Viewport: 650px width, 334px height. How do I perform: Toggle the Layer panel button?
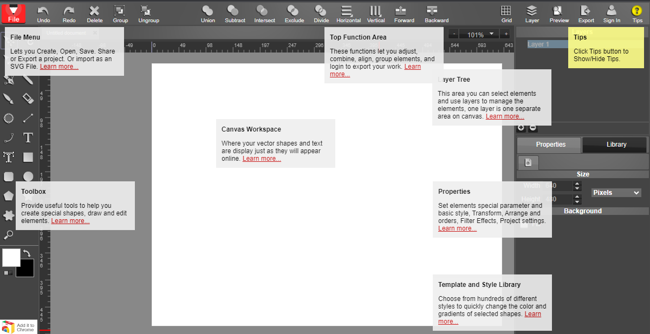532,14
